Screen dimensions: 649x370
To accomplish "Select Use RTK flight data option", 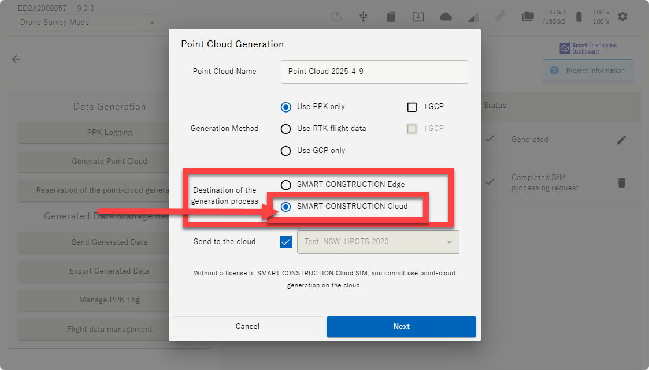I will coord(285,129).
